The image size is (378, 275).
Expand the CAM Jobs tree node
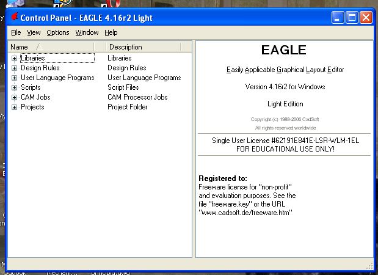14,97
